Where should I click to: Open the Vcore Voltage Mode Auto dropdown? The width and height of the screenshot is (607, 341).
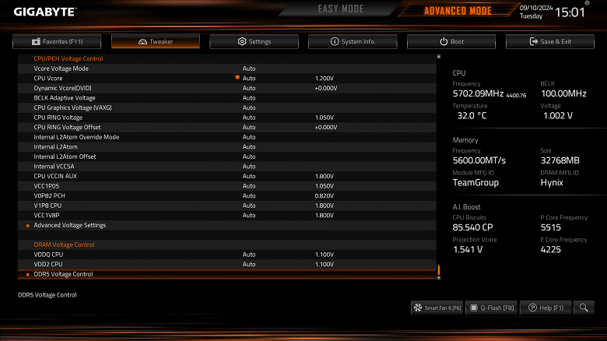click(x=249, y=69)
